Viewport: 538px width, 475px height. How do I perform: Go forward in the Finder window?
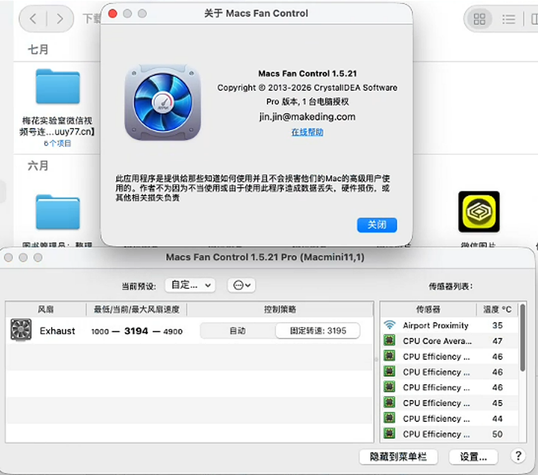click(x=60, y=18)
